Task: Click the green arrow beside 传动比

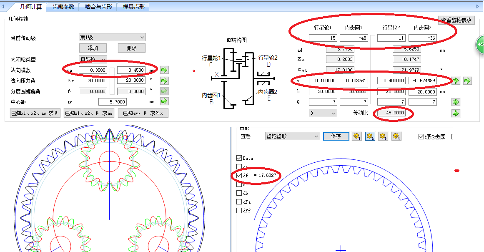Action: coord(456,113)
